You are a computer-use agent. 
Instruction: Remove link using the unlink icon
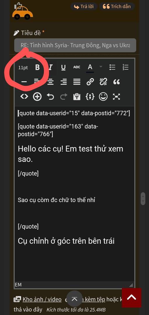[103, 82]
